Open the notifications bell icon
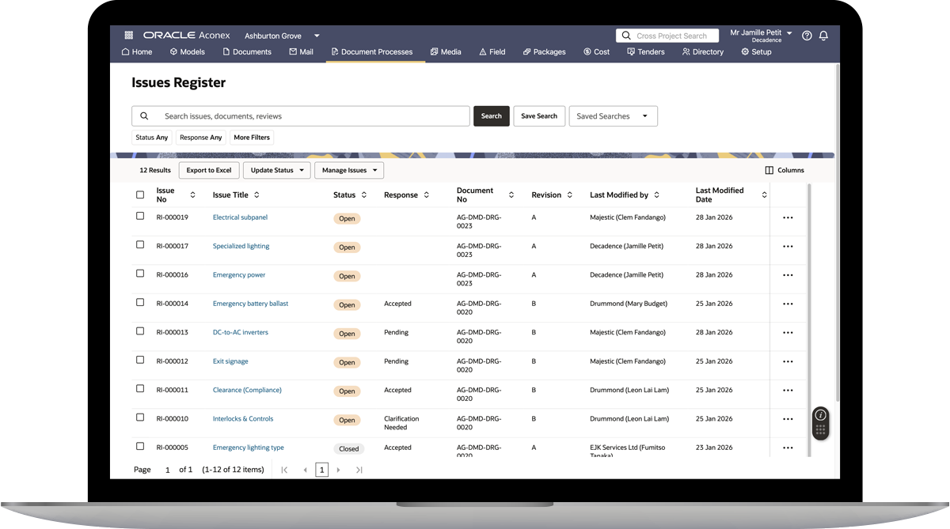This screenshot has height=529, width=950. pyautogui.click(x=823, y=36)
